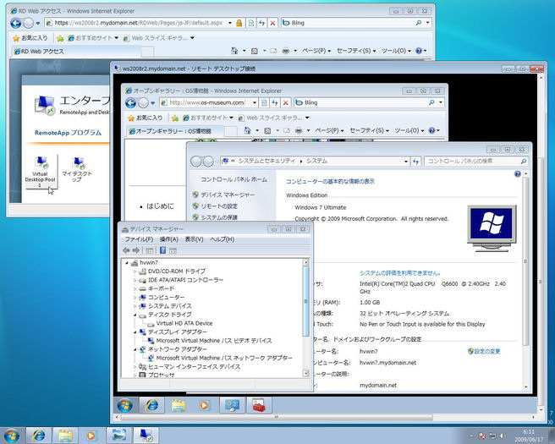The height and width of the screenshot is (444, 555).
Task: Click Print icon in os-museum browser command bar
Action: click(x=299, y=130)
